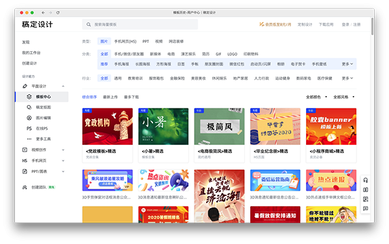Expand the PPT/图表 sidebar section
Image resolution: width=389 pixels, height=244 pixels.
click(x=63, y=171)
